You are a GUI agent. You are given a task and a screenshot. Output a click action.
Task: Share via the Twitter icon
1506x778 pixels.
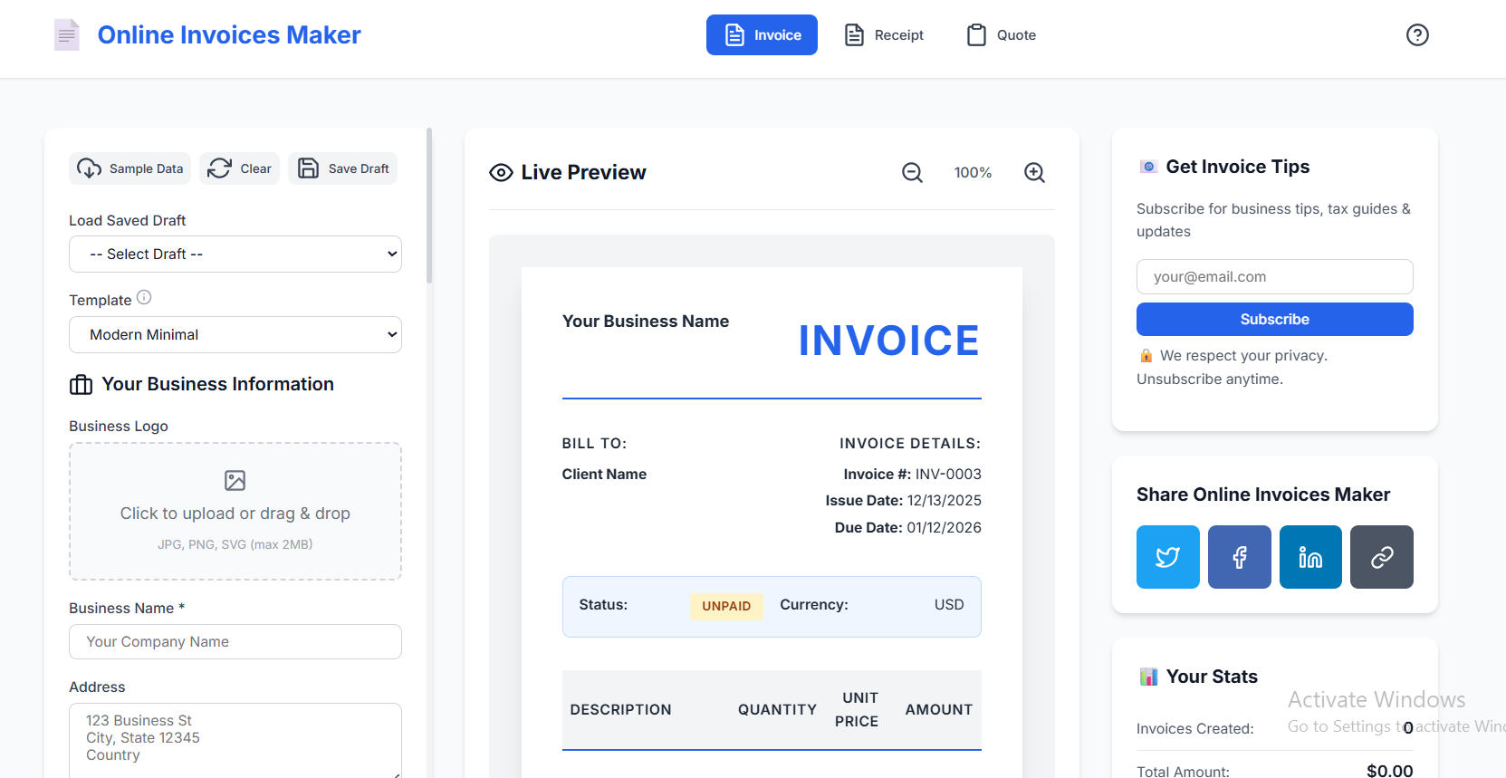tap(1168, 557)
